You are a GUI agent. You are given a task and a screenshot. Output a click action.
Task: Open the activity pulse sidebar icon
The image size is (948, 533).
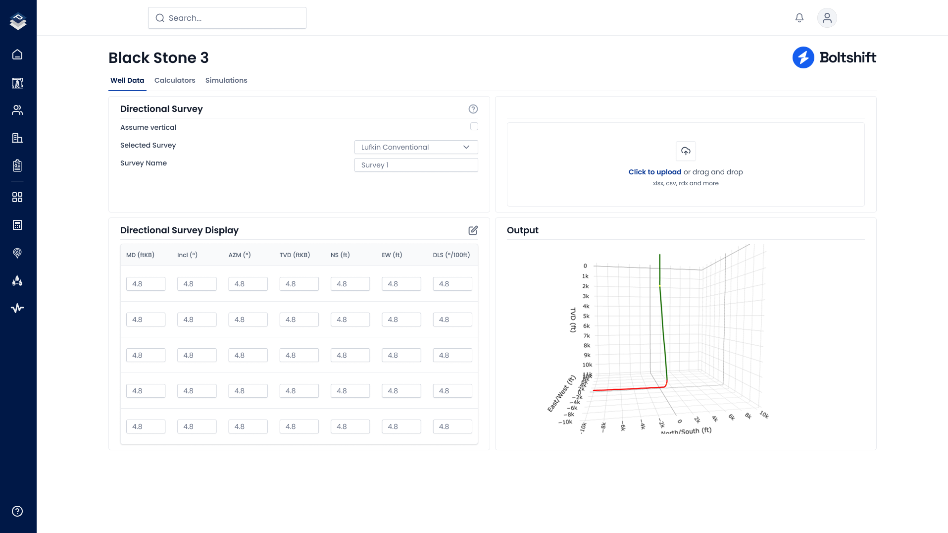click(17, 308)
